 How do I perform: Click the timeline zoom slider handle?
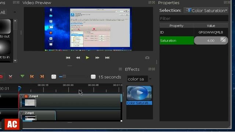[x=64, y=77]
